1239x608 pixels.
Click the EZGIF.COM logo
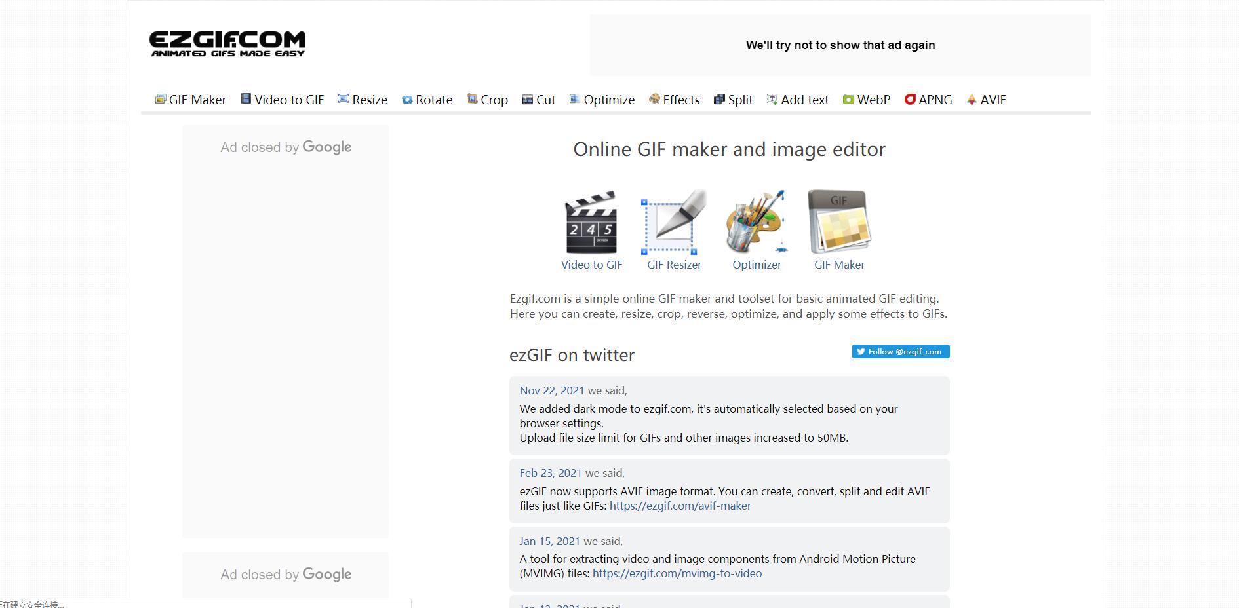click(227, 44)
